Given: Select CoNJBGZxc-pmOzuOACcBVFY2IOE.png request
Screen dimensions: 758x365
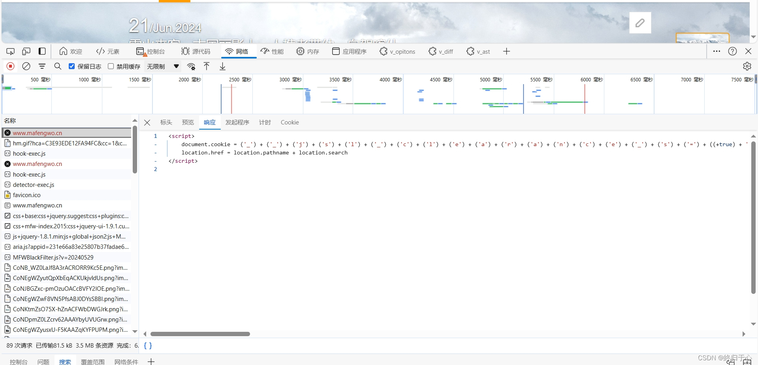Looking at the screenshot, I should (67, 288).
